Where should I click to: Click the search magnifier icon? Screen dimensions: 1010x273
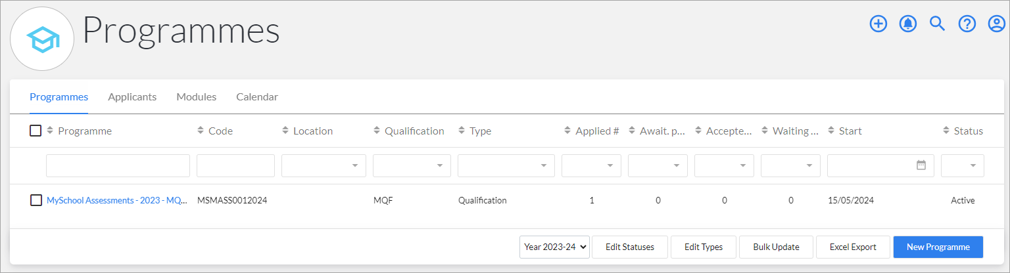[937, 24]
